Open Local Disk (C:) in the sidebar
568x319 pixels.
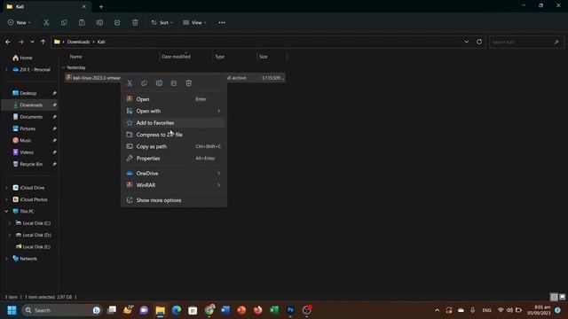click(x=36, y=223)
